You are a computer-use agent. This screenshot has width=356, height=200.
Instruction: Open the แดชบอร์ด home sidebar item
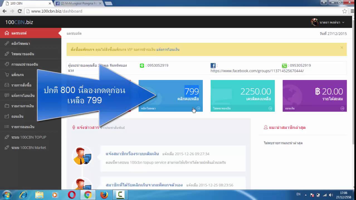tap(30, 33)
